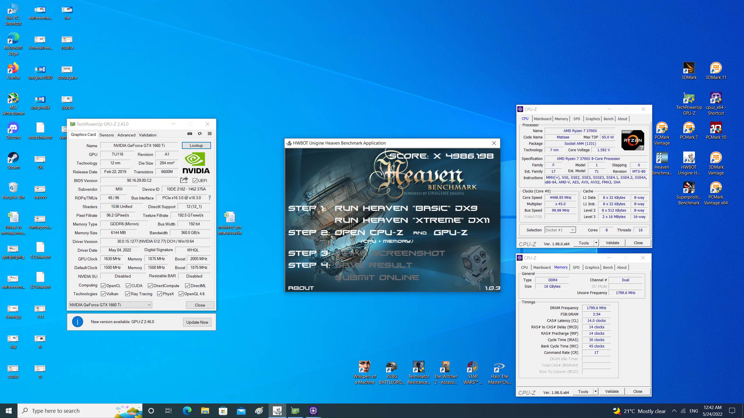
Task: Click the BIOS export share icon in GPU-Z
Action: [x=184, y=180]
